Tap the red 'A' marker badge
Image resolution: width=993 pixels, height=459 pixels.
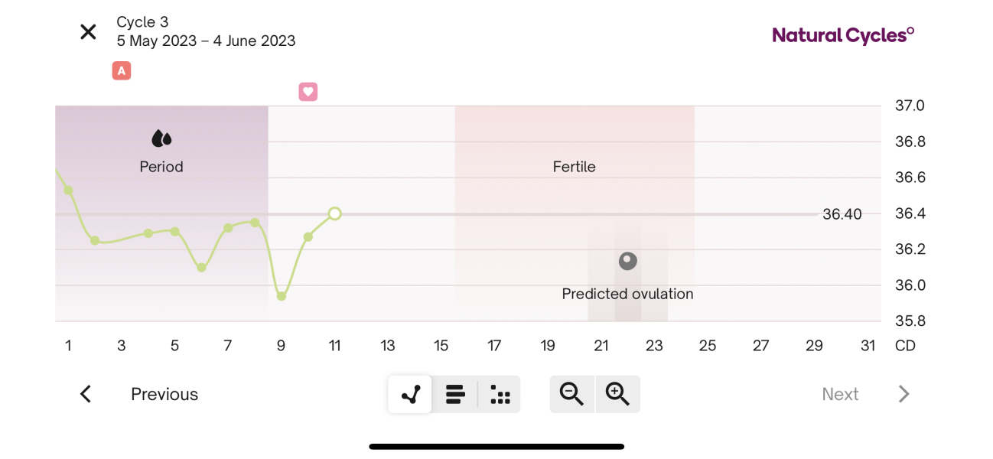(121, 71)
